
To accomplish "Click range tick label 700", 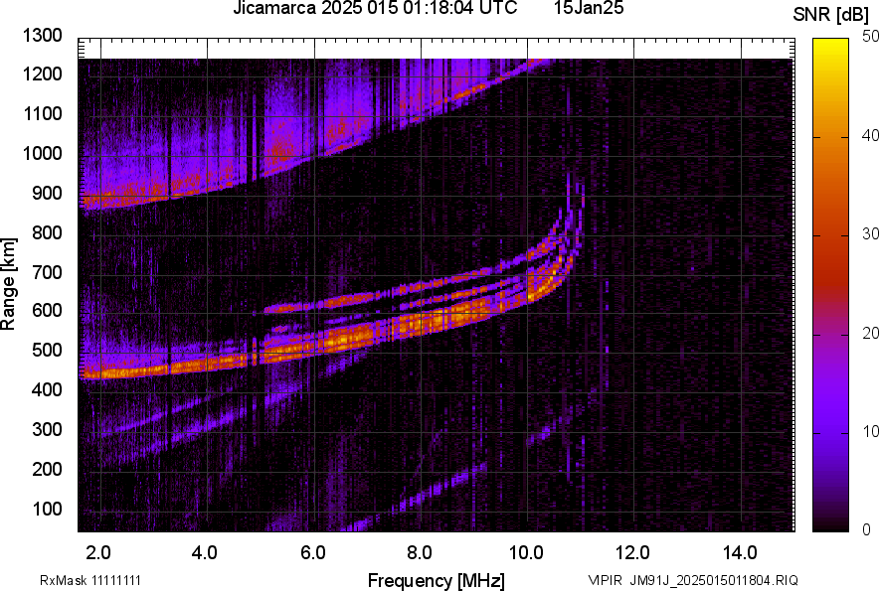I will [x=47, y=272].
